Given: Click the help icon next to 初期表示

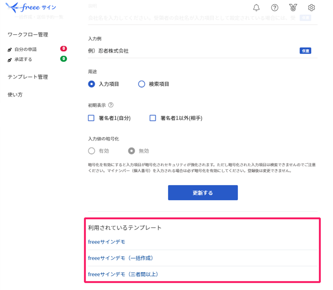Looking at the screenshot, I should (111, 105).
